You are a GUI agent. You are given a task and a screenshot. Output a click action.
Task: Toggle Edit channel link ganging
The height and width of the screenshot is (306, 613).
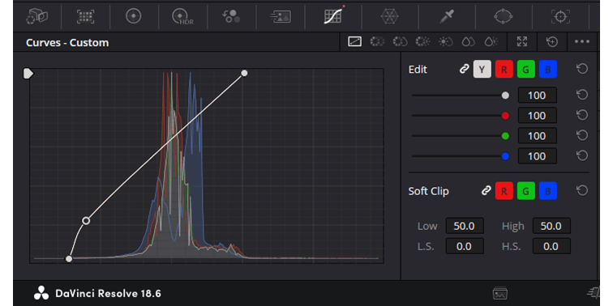click(464, 70)
